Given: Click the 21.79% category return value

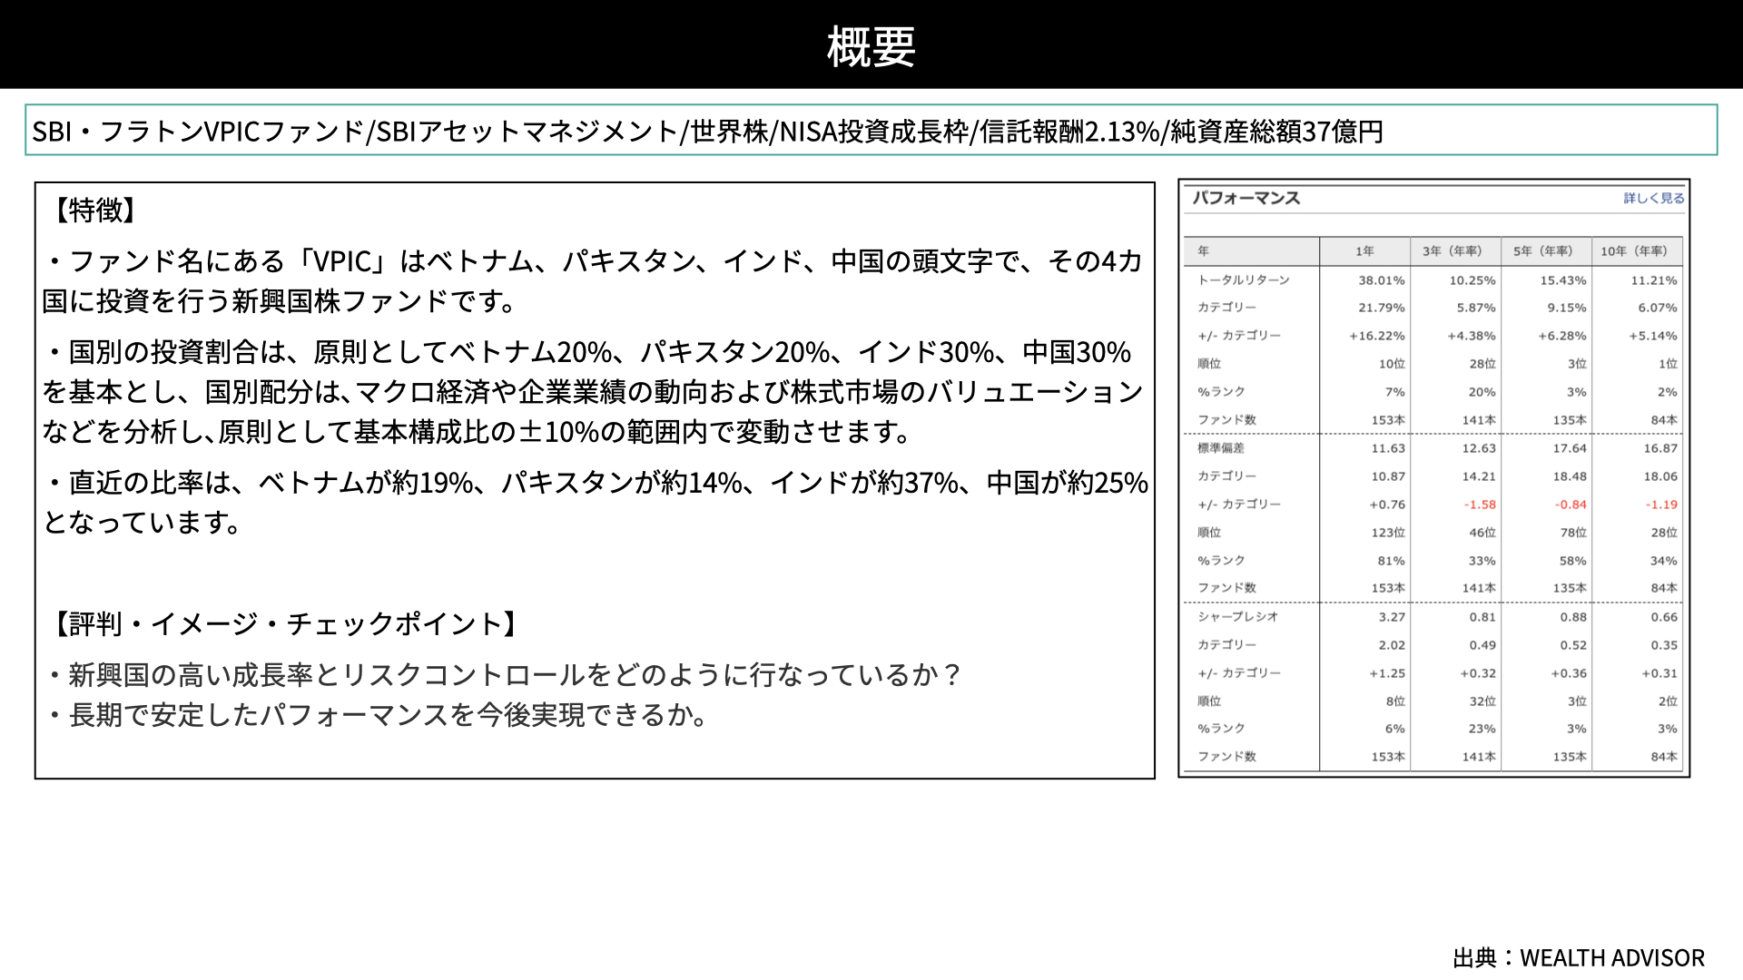Looking at the screenshot, I should point(1381,308).
